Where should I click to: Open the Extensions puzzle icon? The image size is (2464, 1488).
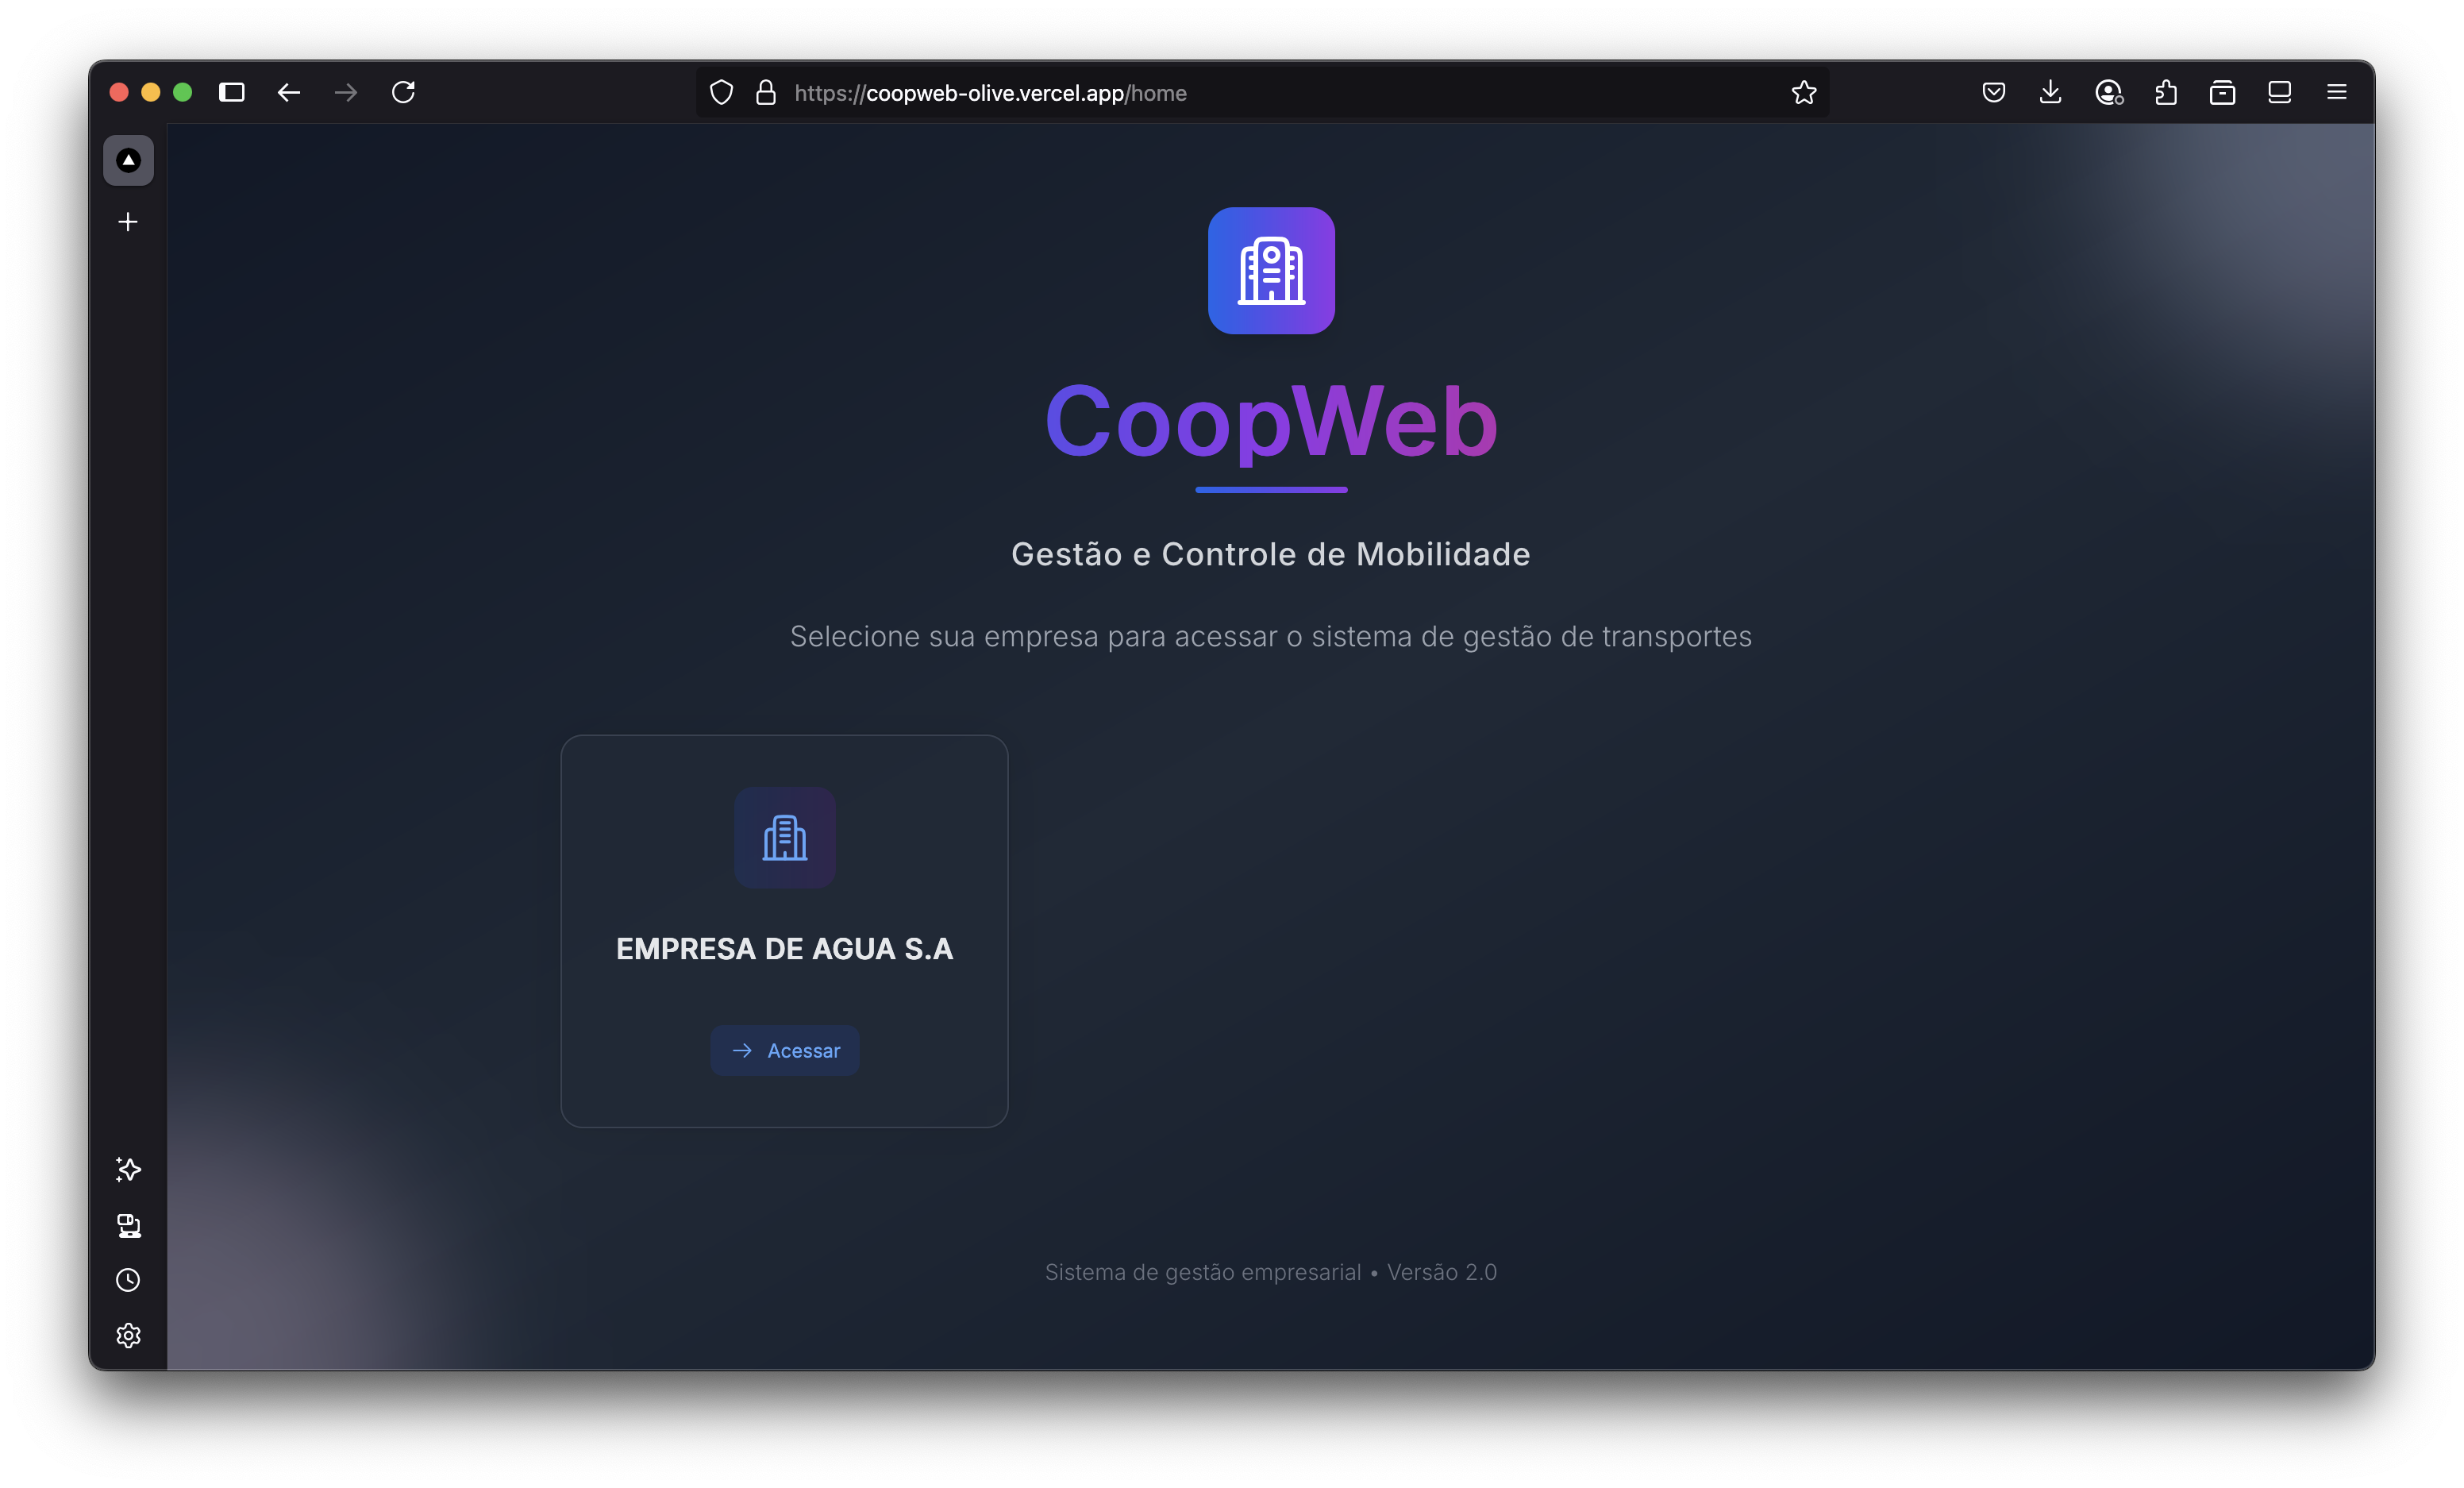[2167, 92]
